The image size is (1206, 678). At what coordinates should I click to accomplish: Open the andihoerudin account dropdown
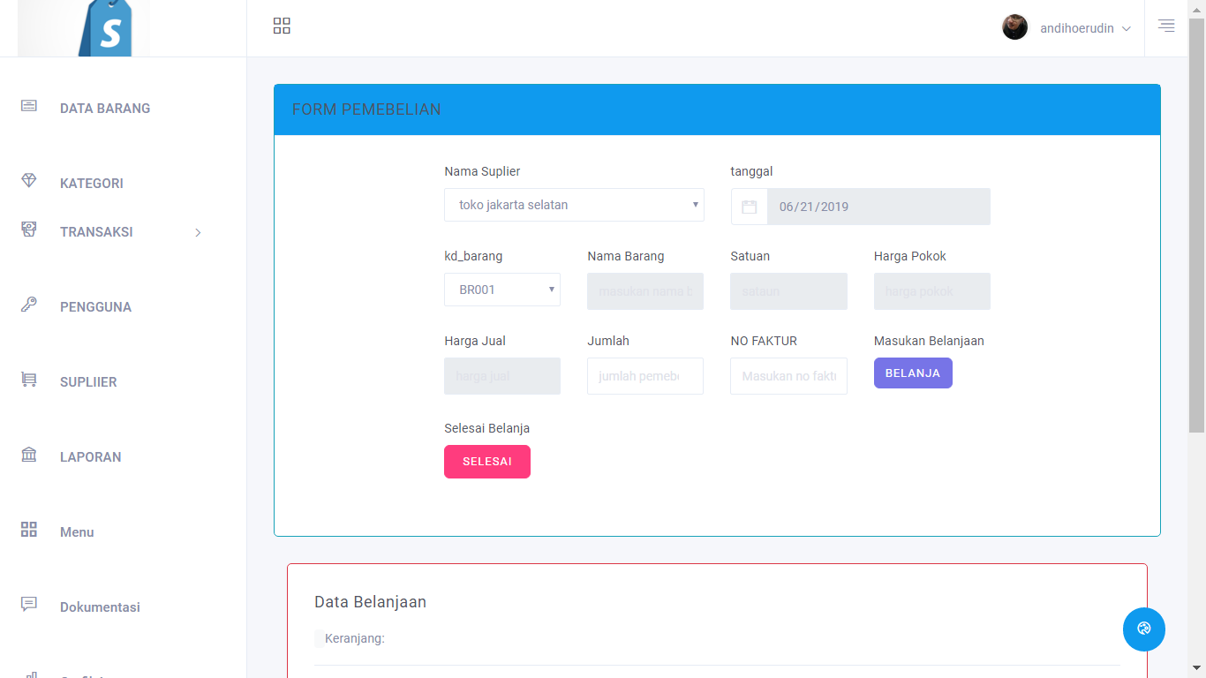(x=1085, y=28)
